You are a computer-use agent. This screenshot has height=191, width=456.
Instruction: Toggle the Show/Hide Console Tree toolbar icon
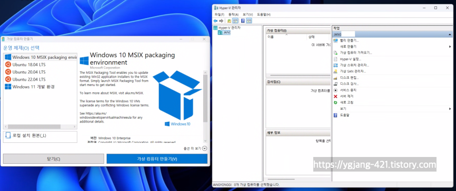(x=235, y=21)
